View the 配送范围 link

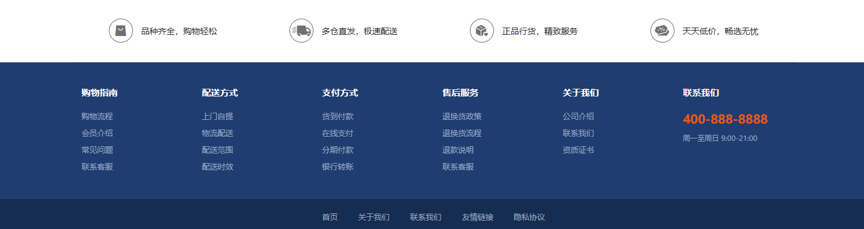(x=218, y=150)
